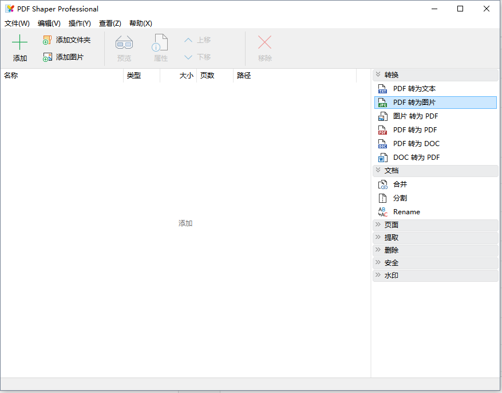Image resolution: width=502 pixels, height=393 pixels.
Task: Click the icon beside 图片 转为 PDF
Action: point(382,116)
